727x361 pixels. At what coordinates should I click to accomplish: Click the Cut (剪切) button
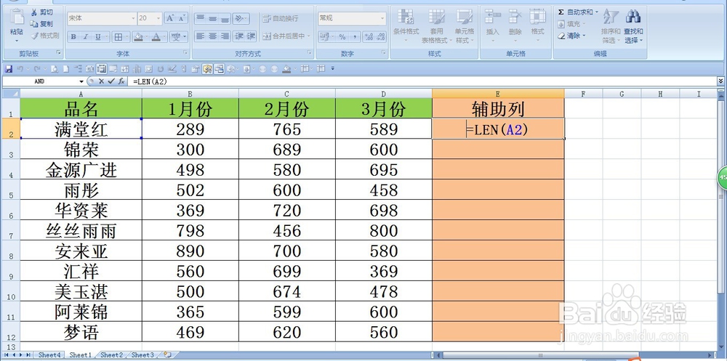pos(41,12)
